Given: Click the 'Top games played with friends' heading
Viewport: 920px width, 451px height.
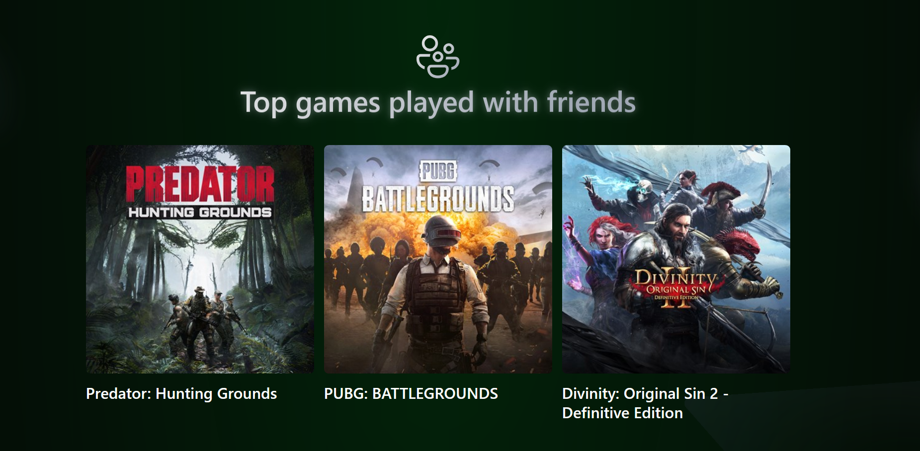Looking at the screenshot, I should point(438,102).
